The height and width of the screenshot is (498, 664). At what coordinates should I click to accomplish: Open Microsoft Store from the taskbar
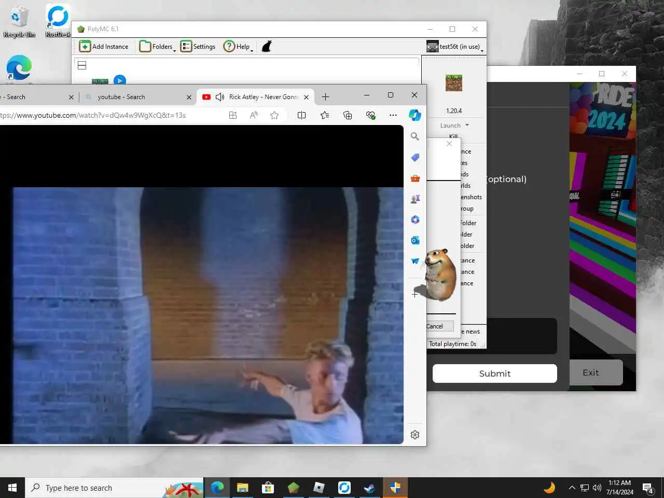[x=268, y=488]
